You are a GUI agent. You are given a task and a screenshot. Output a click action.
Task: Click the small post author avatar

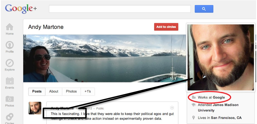tap(35, 108)
